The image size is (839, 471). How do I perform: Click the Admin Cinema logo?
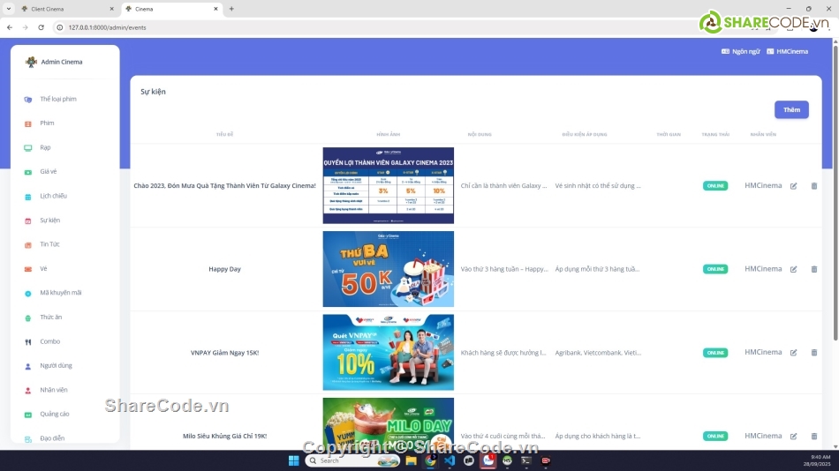pyautogui.click(x=31, y=62)
